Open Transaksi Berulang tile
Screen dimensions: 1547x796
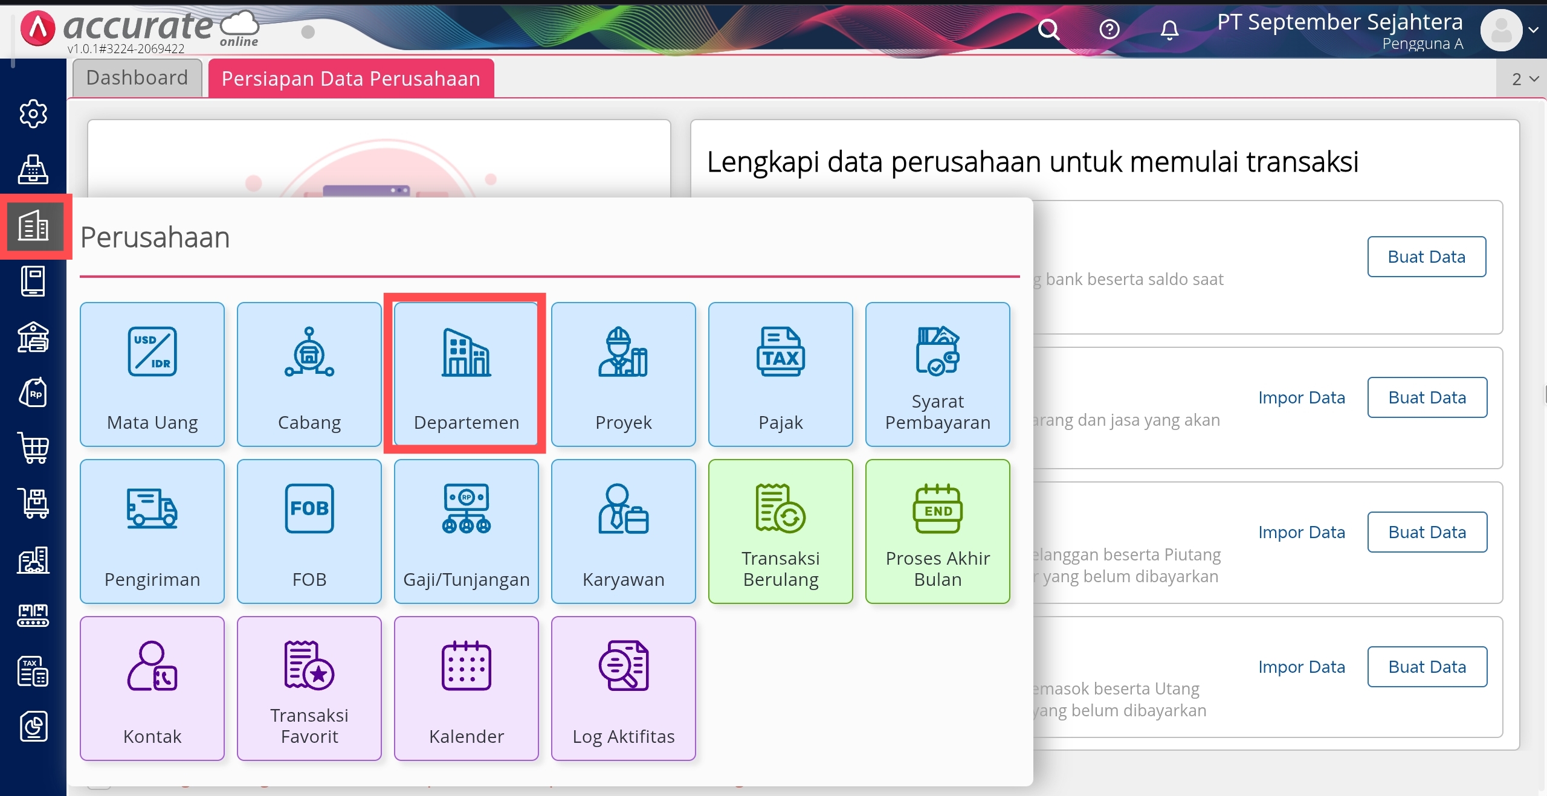(780, 531)
